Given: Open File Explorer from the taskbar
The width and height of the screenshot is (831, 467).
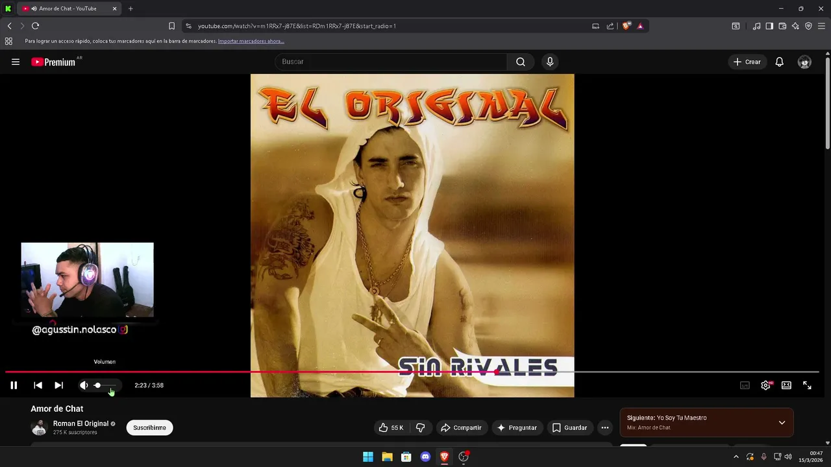Looking at the screenshot, I should [387, 457].
